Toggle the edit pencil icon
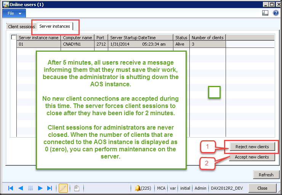282x195 pixels. click(63, 188)
